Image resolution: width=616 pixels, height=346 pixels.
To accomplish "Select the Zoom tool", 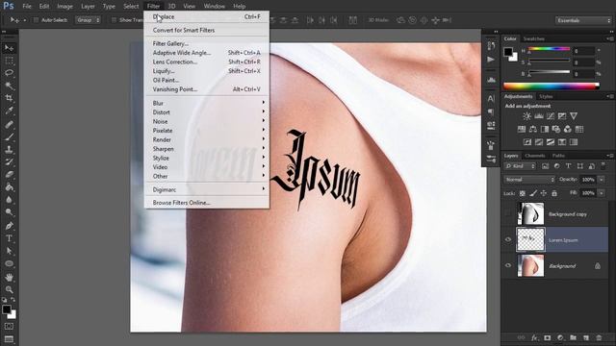I will [9, 289].
